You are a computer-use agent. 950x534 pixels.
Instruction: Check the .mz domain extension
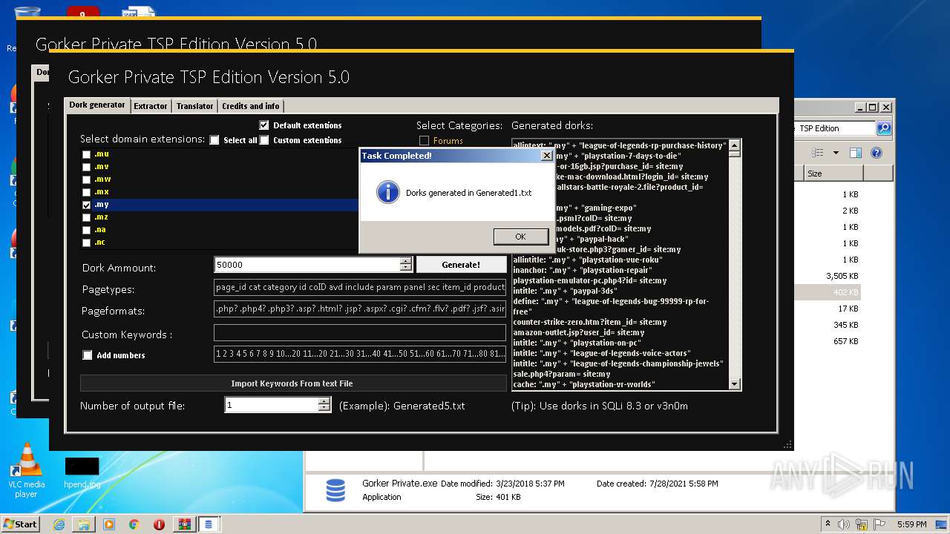coord(87,217)
